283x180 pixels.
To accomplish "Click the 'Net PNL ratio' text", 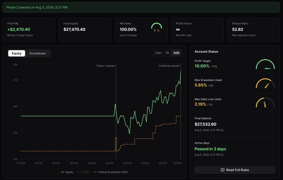I will click(x=184, y=35).
